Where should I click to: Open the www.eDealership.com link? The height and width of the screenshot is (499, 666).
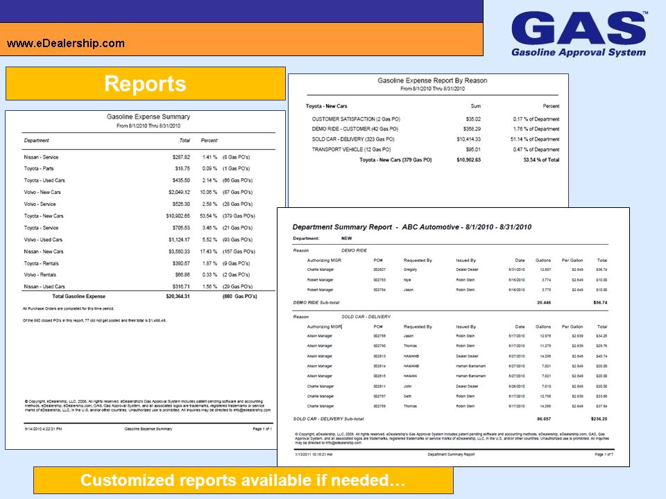point(66,43)
